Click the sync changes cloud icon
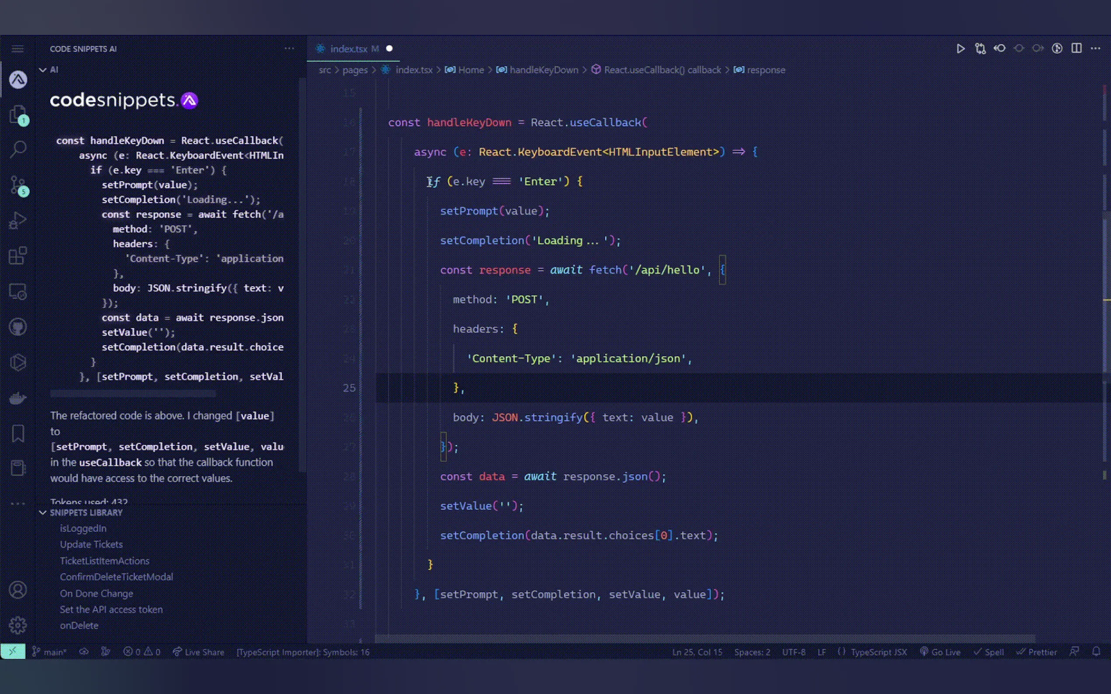The width and height of the screenshot is (1111, 694). (x=84, y=651)
